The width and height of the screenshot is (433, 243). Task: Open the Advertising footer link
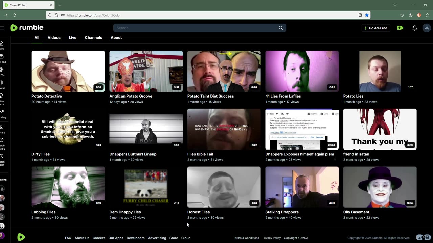(x=157, y=238)
